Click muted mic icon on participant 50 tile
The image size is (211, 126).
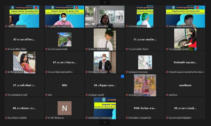click(167, 118)
